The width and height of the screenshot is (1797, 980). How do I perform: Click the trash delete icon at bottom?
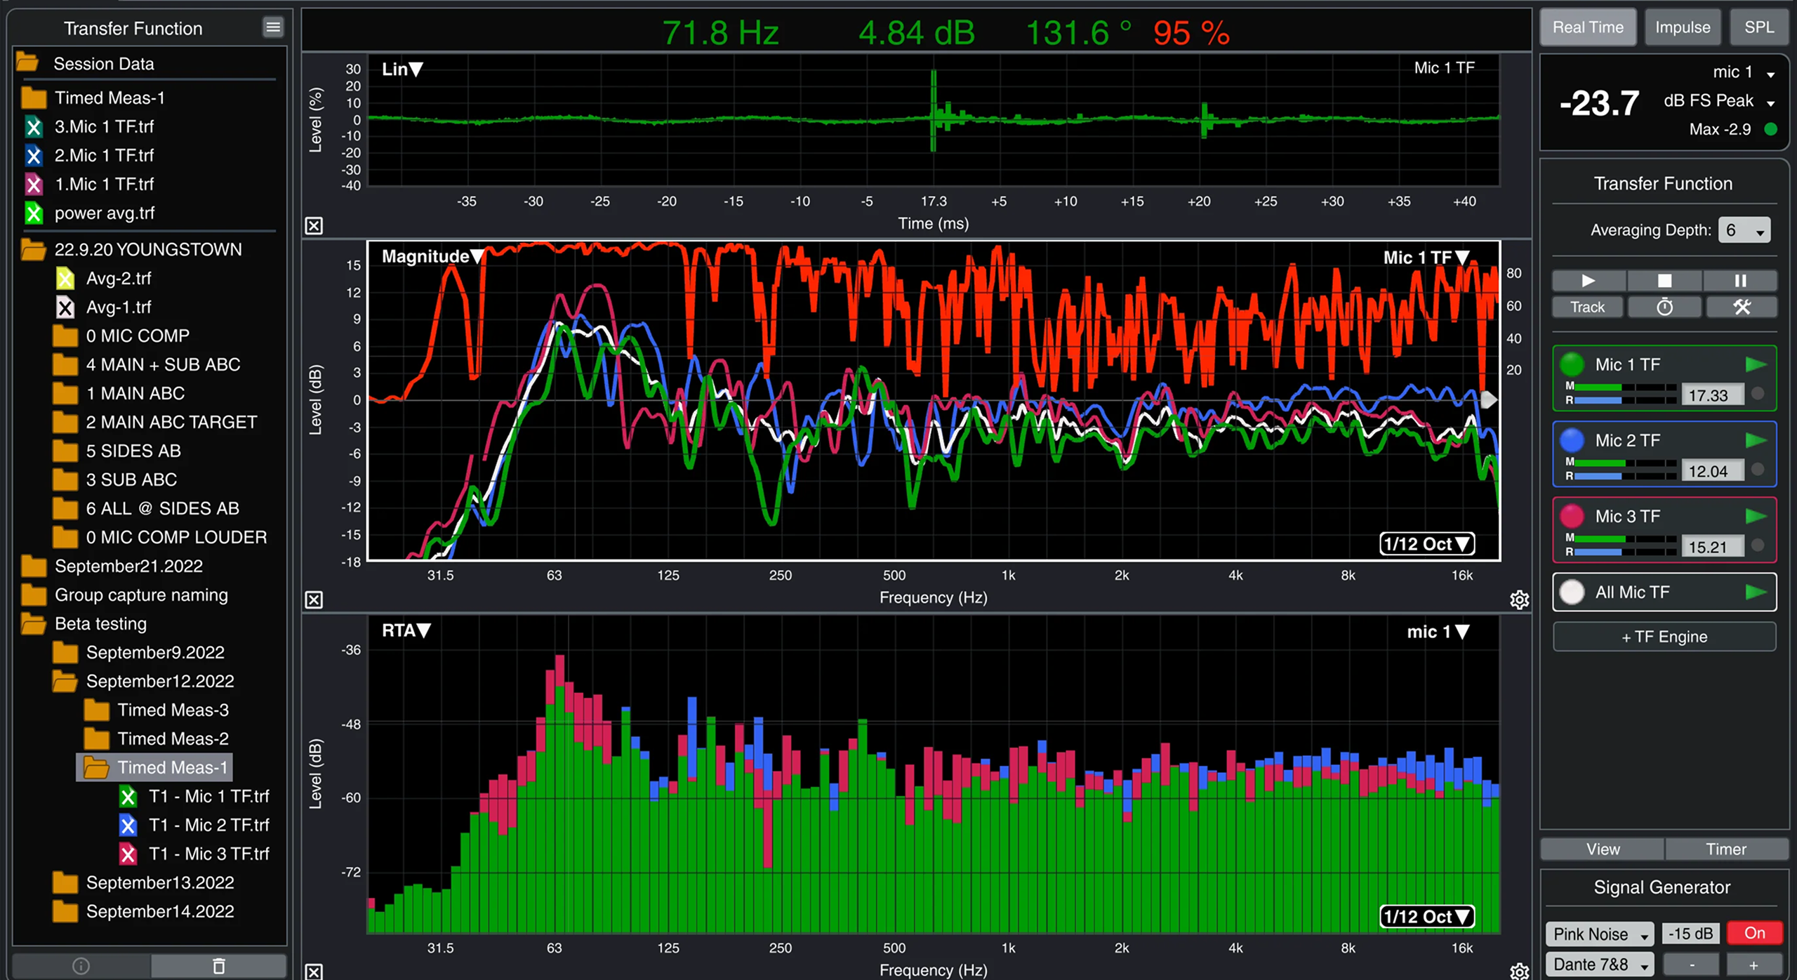pyautogui.click(x=219, y=966)
